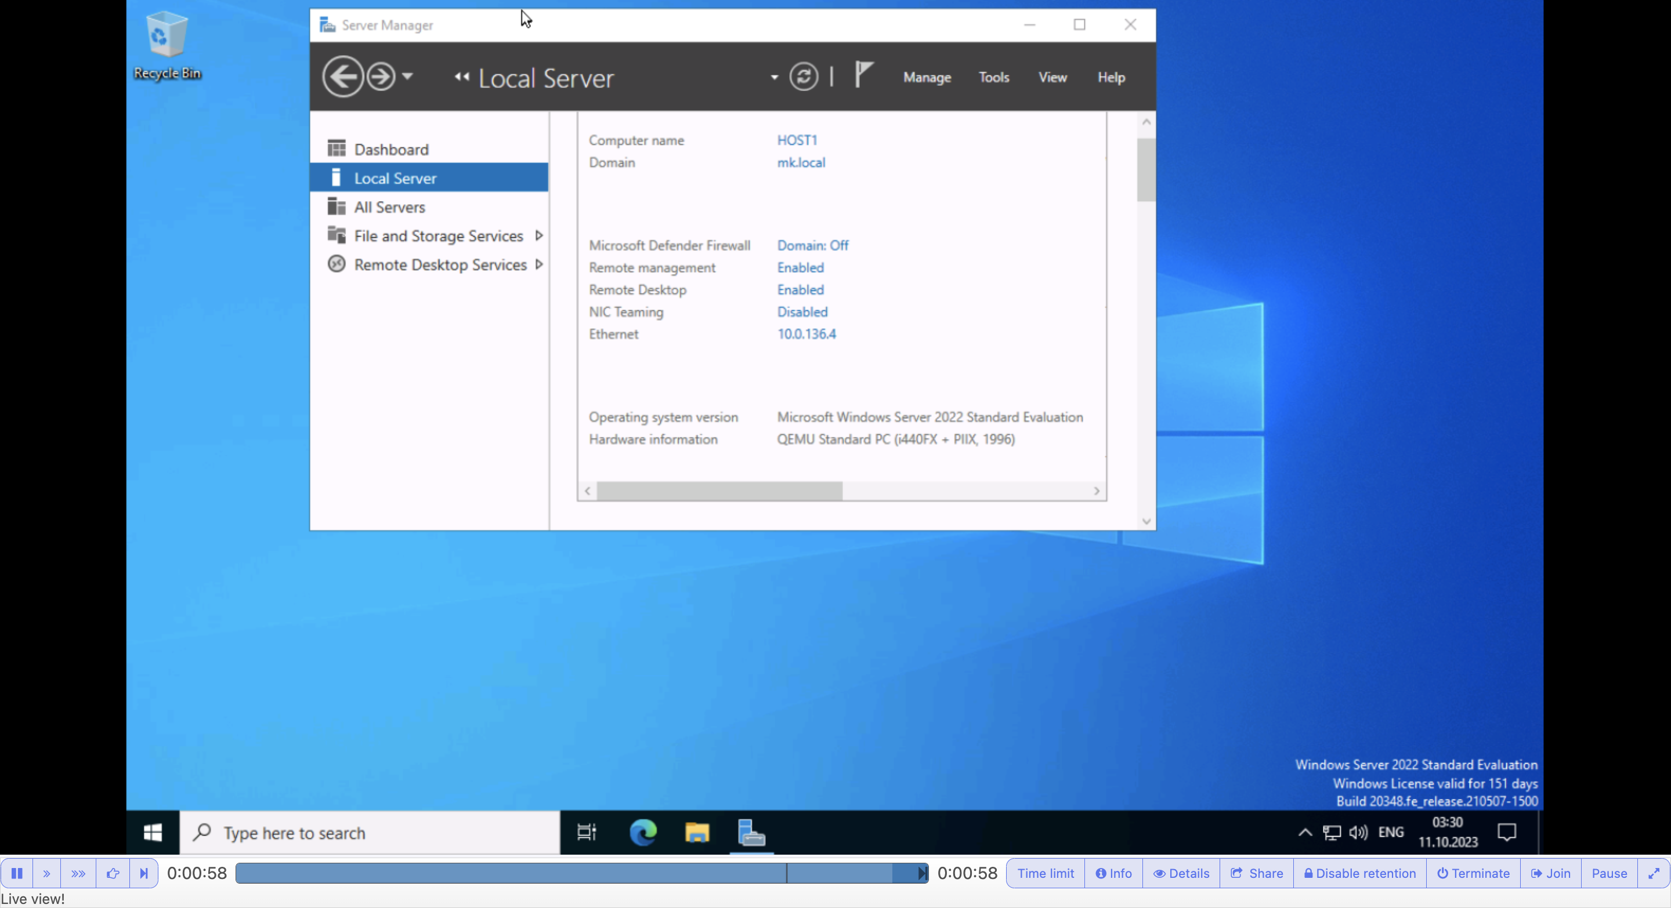Open the notifications flag in Server Manager

pyautogui.click(x=863, y=76)
